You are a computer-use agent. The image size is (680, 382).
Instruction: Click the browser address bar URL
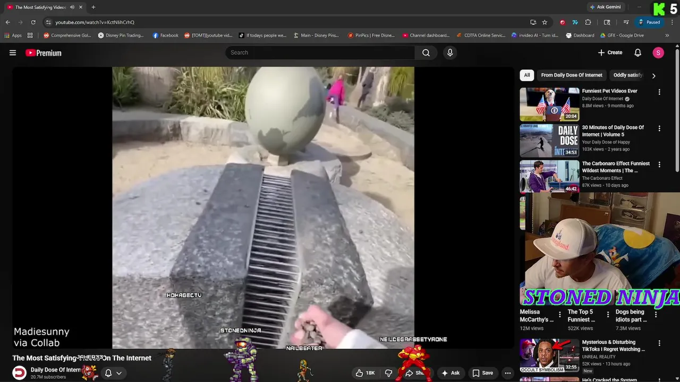tap(95, 22)
